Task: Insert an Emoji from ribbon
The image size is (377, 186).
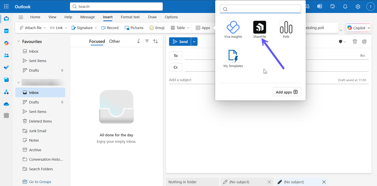Action: (x=157, y=28)
